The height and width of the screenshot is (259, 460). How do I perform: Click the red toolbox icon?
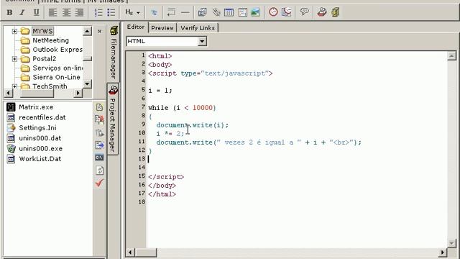322,12
